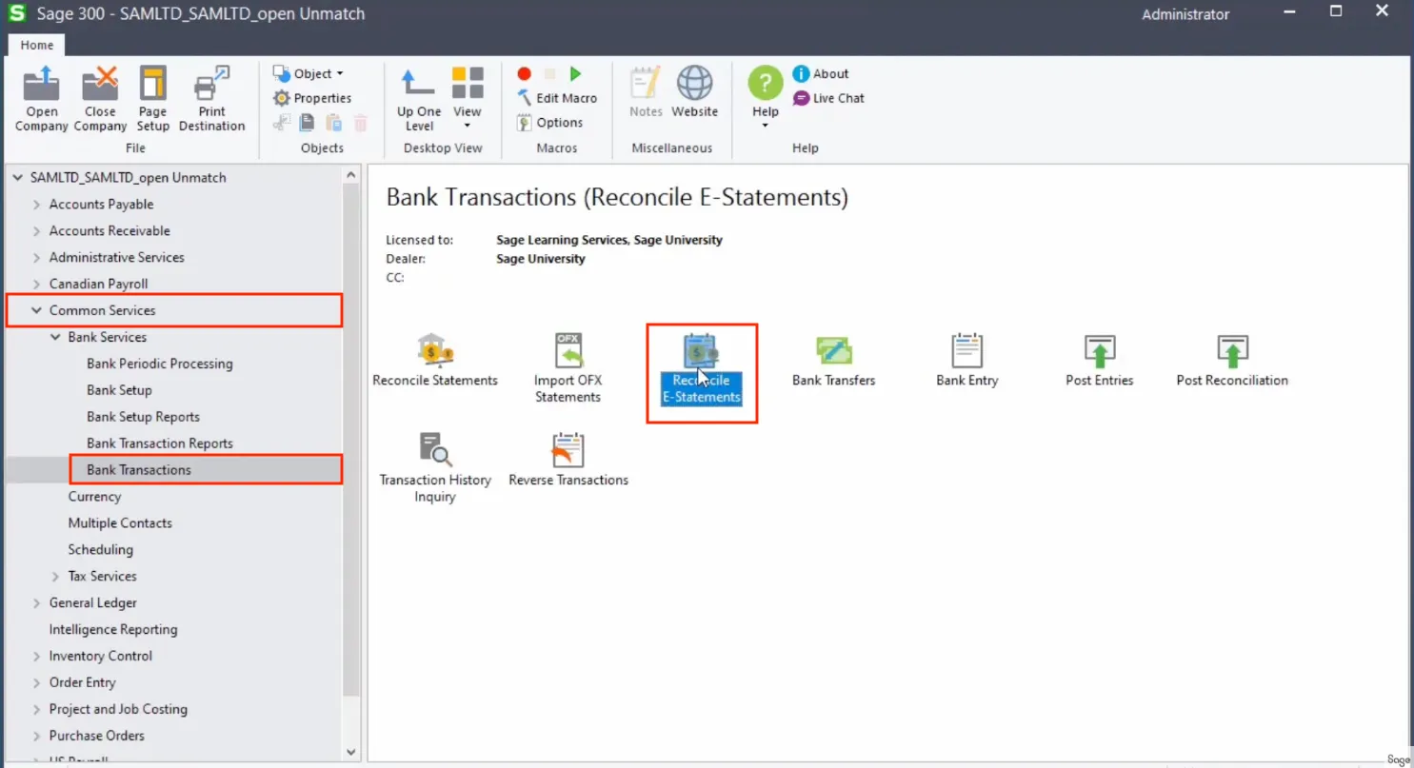This screenshot has height=768, width=1414.
Task: Launch Import OFX Statements
Action: click(x=568, y=367)
